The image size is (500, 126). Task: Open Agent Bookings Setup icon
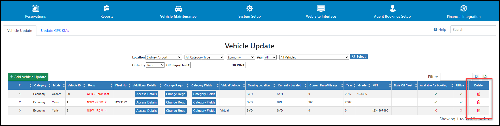(393, 9)
